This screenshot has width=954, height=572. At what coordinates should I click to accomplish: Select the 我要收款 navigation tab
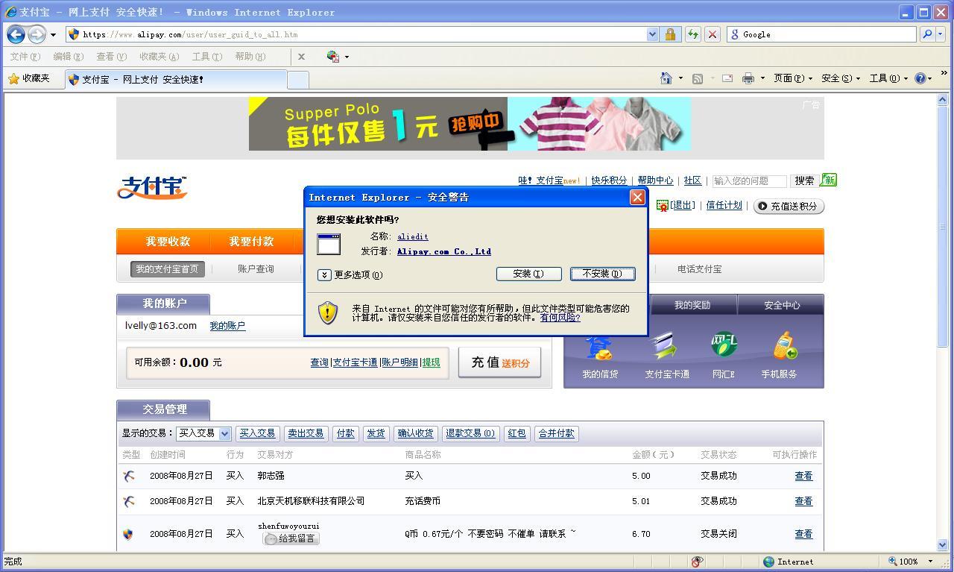168,242
